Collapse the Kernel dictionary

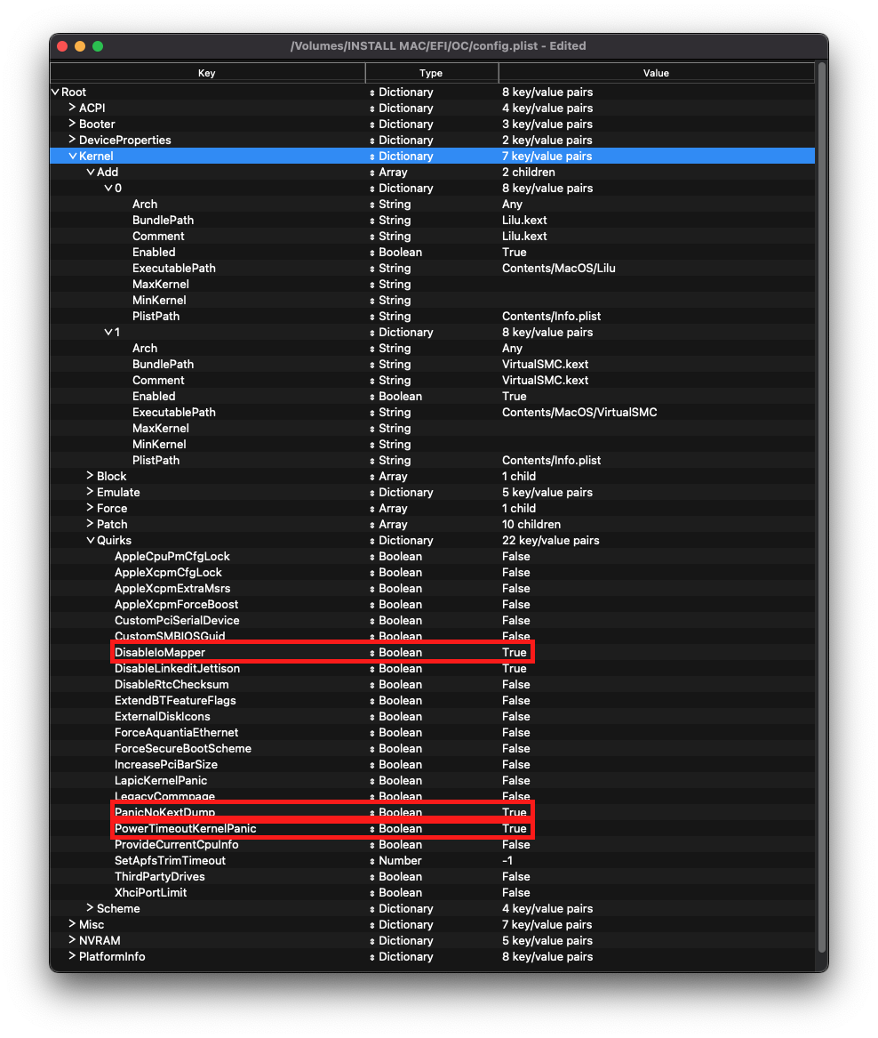coord(72,156)
